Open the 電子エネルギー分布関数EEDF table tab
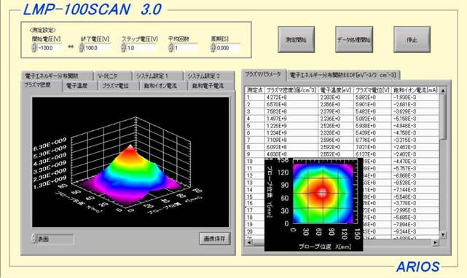This screenshot has width=467, height=278. (x=343, y=75)
